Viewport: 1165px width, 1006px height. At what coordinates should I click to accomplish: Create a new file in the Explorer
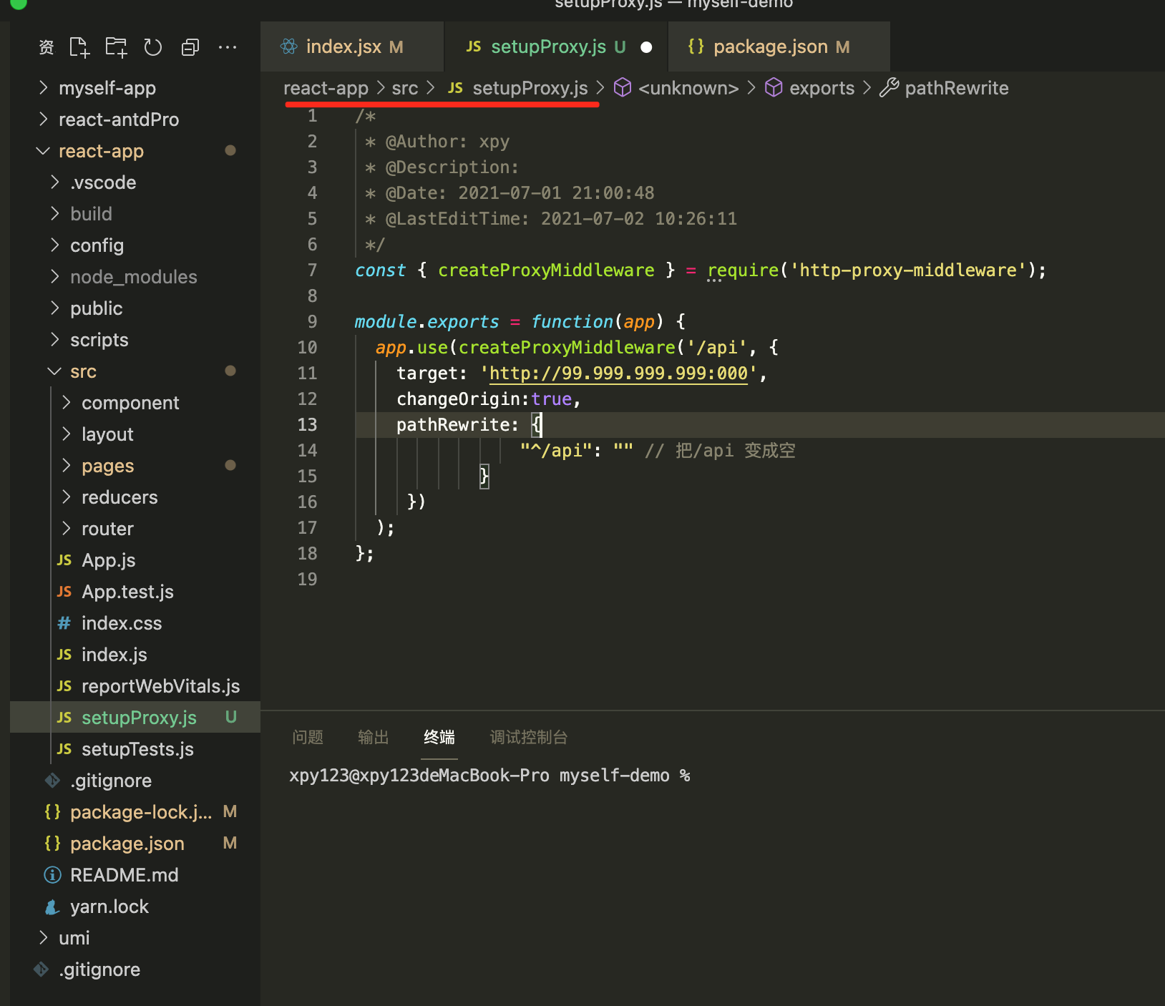coord(79,47)
